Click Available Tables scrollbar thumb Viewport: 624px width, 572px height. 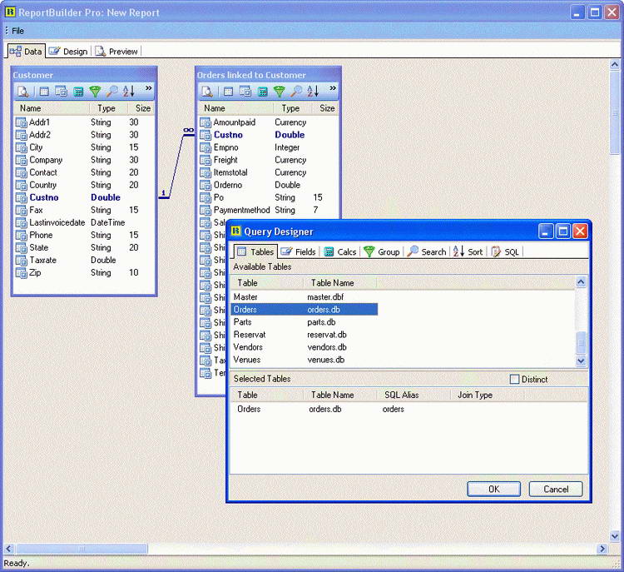(581, 342)
